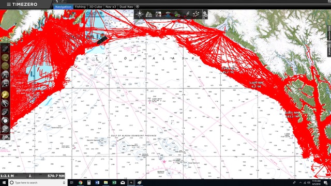Open the TIMEZERO hamburger menu

(9, 4)
